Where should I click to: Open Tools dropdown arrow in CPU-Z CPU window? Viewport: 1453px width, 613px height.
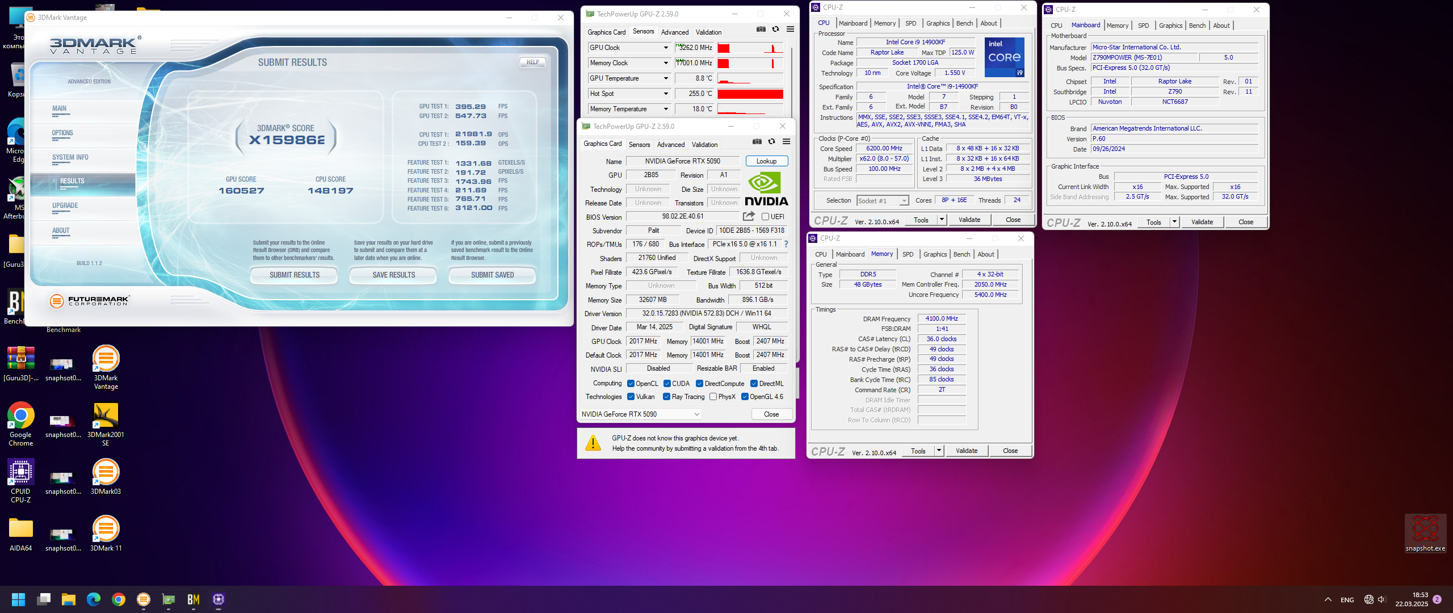[x=942, y=220]
